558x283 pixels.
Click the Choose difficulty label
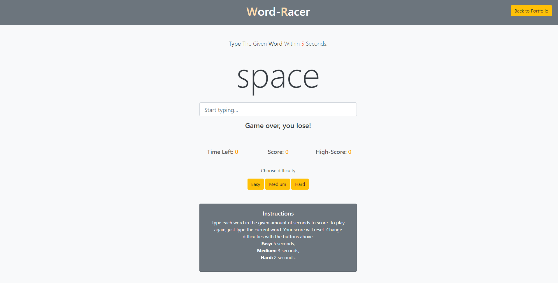[x=278, y=170]
